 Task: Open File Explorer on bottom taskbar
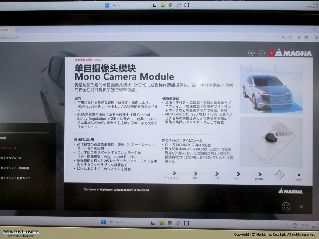tap(161, 223)
